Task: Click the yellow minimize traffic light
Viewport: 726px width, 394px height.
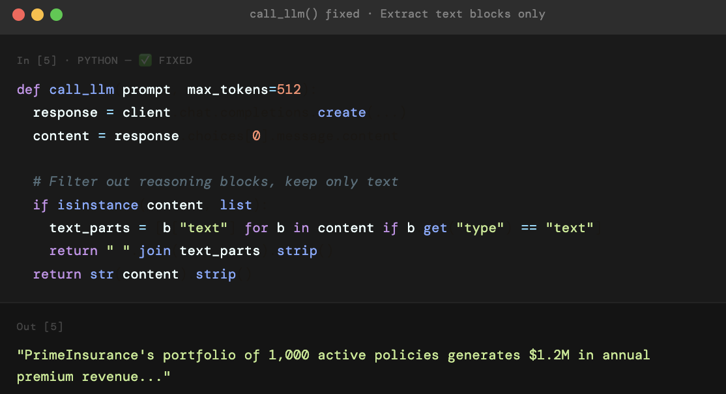Action: pyautogui.click(x=37, y=13)
